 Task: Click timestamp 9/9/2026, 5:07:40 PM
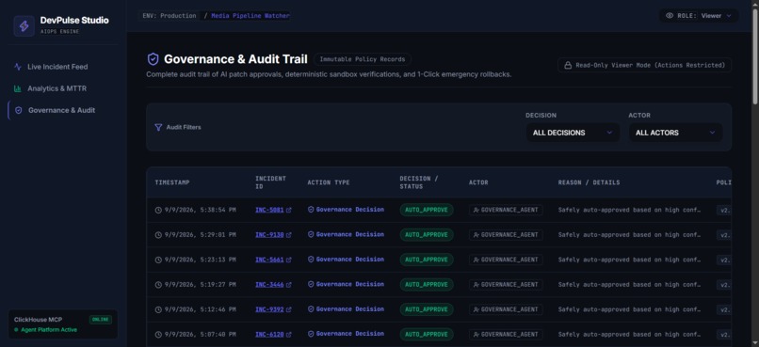200,335
